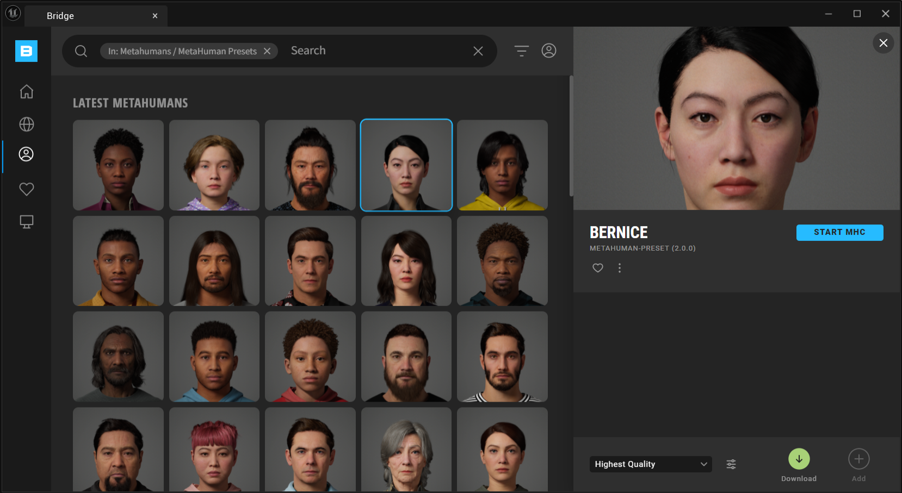Click the blue Bridge logo icon
This screenshot has height=493, width=902.
coord(26,51)
